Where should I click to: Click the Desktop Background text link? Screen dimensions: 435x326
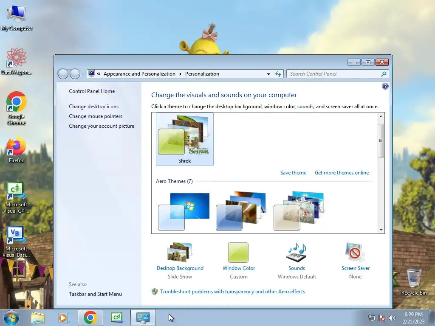pyautogui.click(x=180, y=268)
